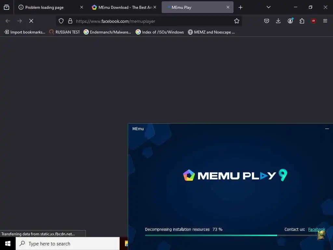Open the RUSSIAN TEST bookmark
The width and height of the screenshot is (333, 250).
(65, 32)
